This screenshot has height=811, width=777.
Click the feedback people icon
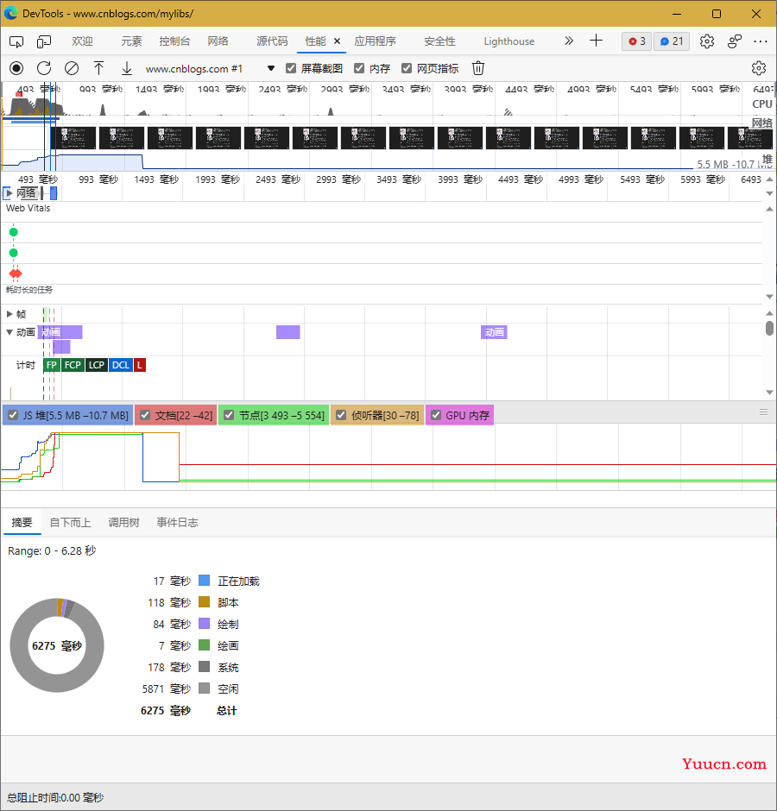(735, 41)
